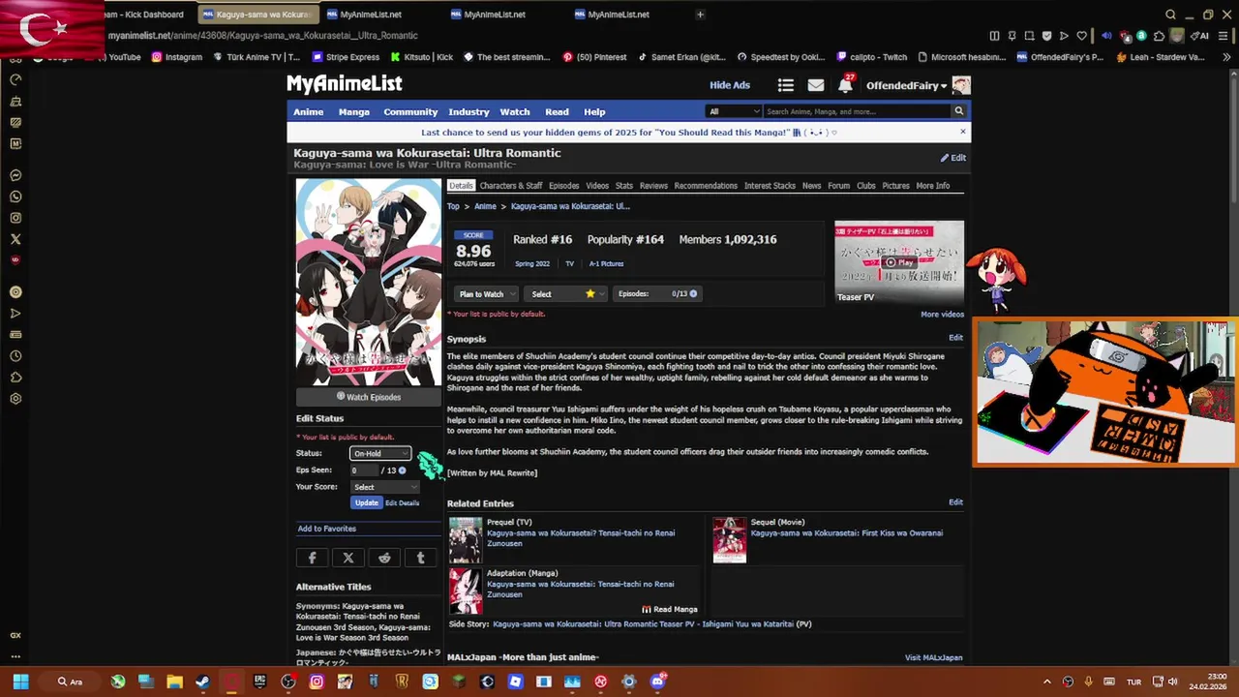Open the score Select dropdown with star

click(x=566, y=293)
